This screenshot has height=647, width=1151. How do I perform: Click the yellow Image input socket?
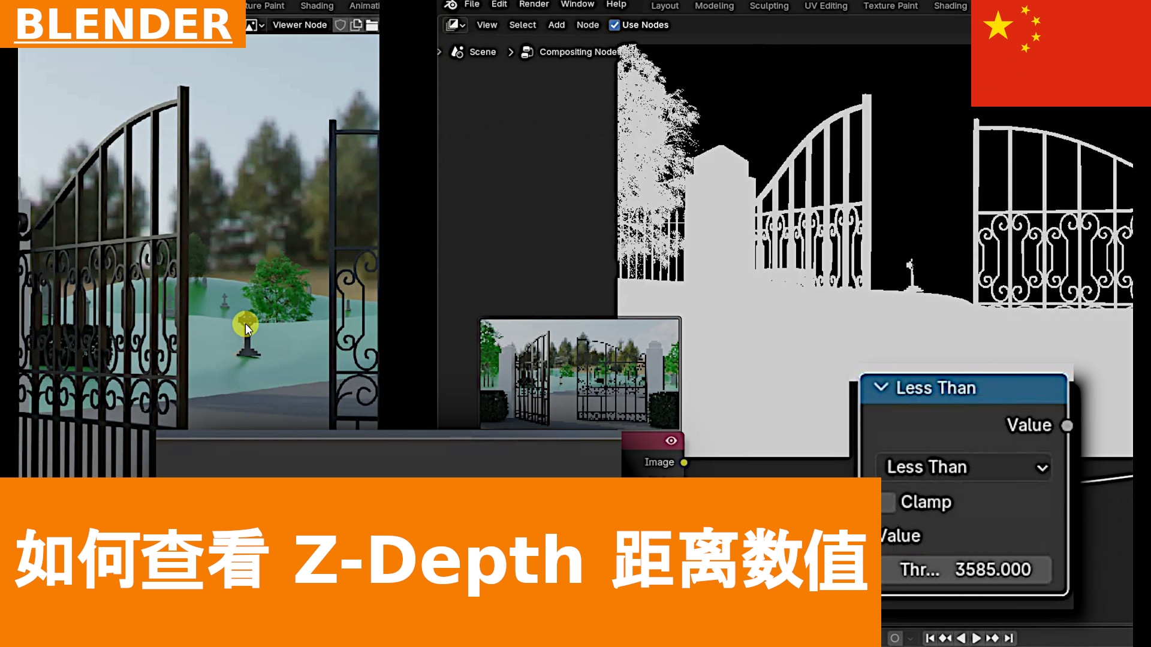(x=684, y=462)
